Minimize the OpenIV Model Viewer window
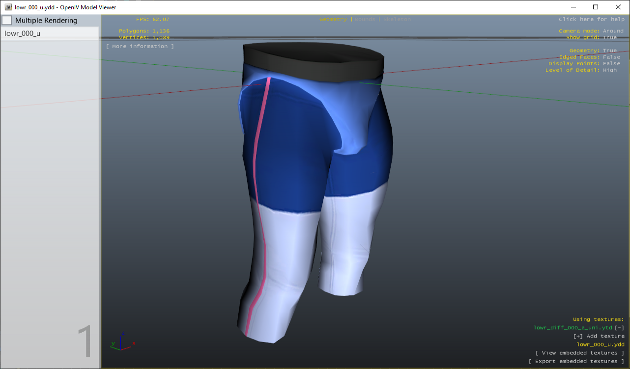630x369 pixels. coord(573,7)
